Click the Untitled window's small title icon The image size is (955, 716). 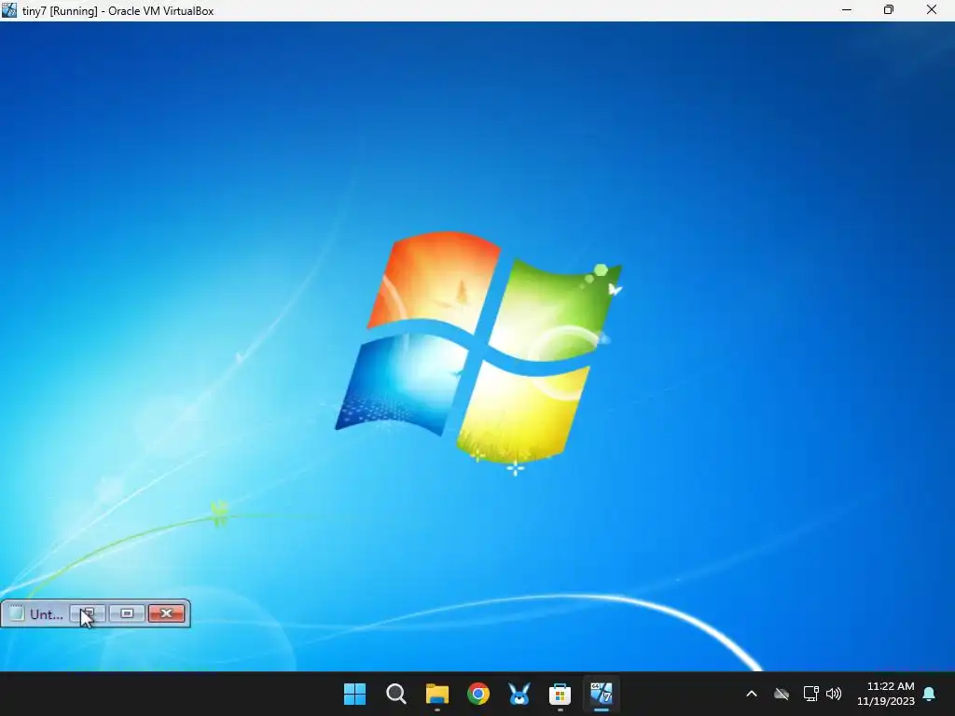click(17, 613)
